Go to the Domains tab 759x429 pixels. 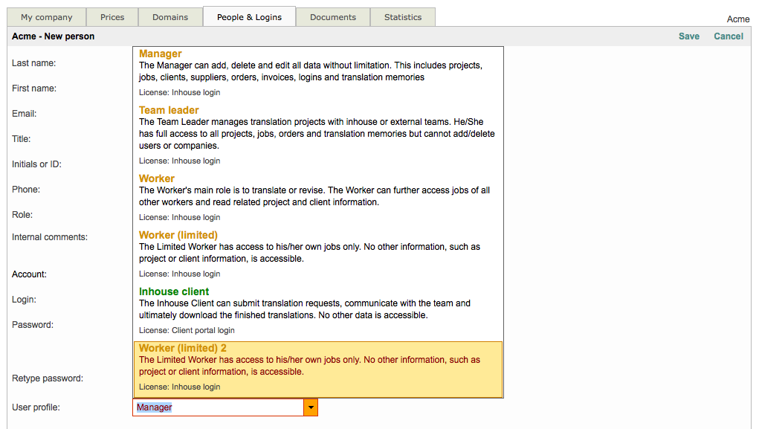170,17
